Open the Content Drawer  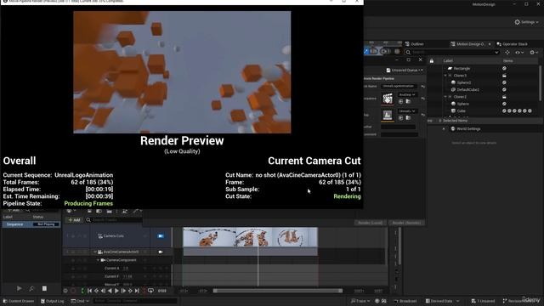[x=19, y=301]
